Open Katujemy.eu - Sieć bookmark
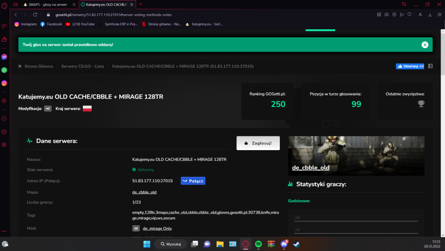445x251 pixels. pos(204,24)
